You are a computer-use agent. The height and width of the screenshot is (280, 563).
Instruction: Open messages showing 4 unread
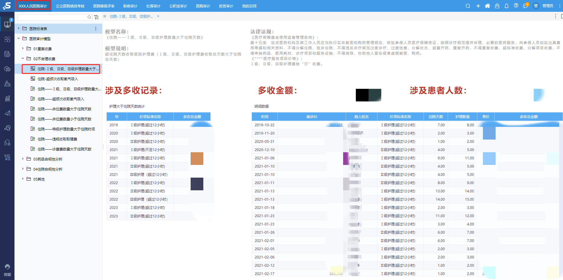click(x=526, y=6)
